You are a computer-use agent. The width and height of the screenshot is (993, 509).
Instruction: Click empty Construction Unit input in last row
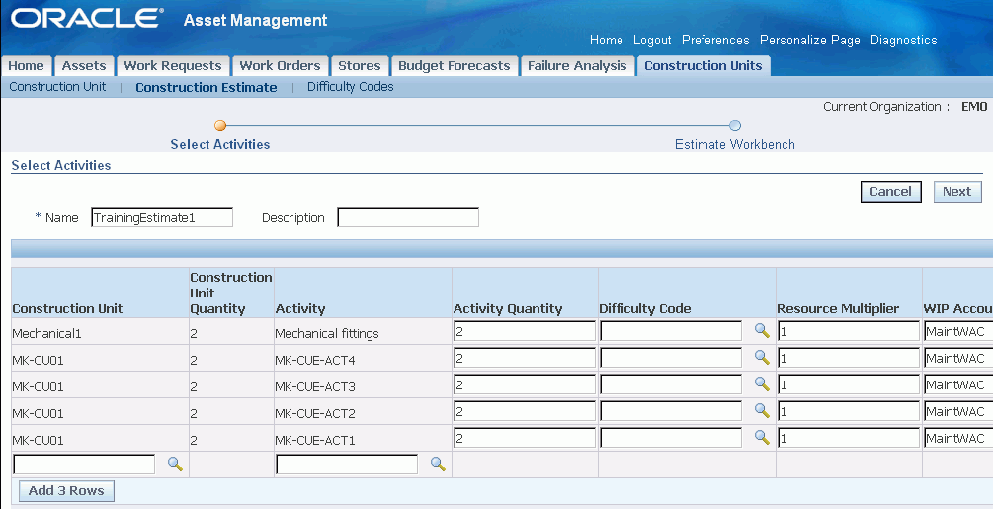pos(84,465)
